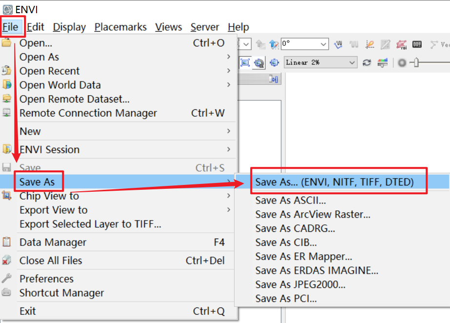Select Save As ArcView Raster...
This screenshot has height=323, width=450.
pyautogui.click(x=342, y=215)
